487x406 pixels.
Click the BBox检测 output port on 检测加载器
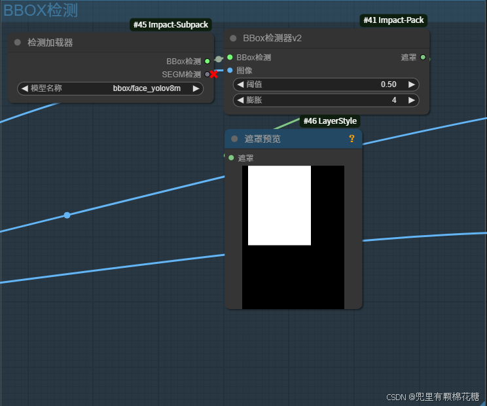click(x=207, y=61)
